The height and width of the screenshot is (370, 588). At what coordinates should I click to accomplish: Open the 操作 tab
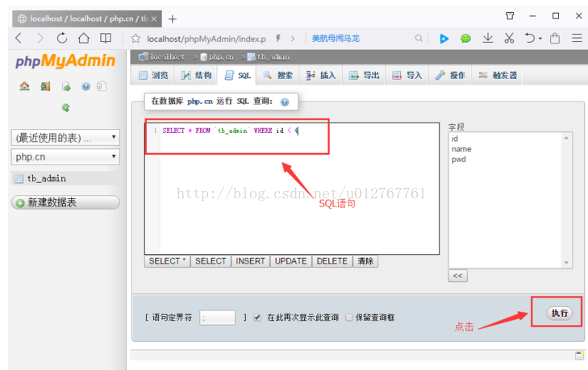(x=450, y=75)
